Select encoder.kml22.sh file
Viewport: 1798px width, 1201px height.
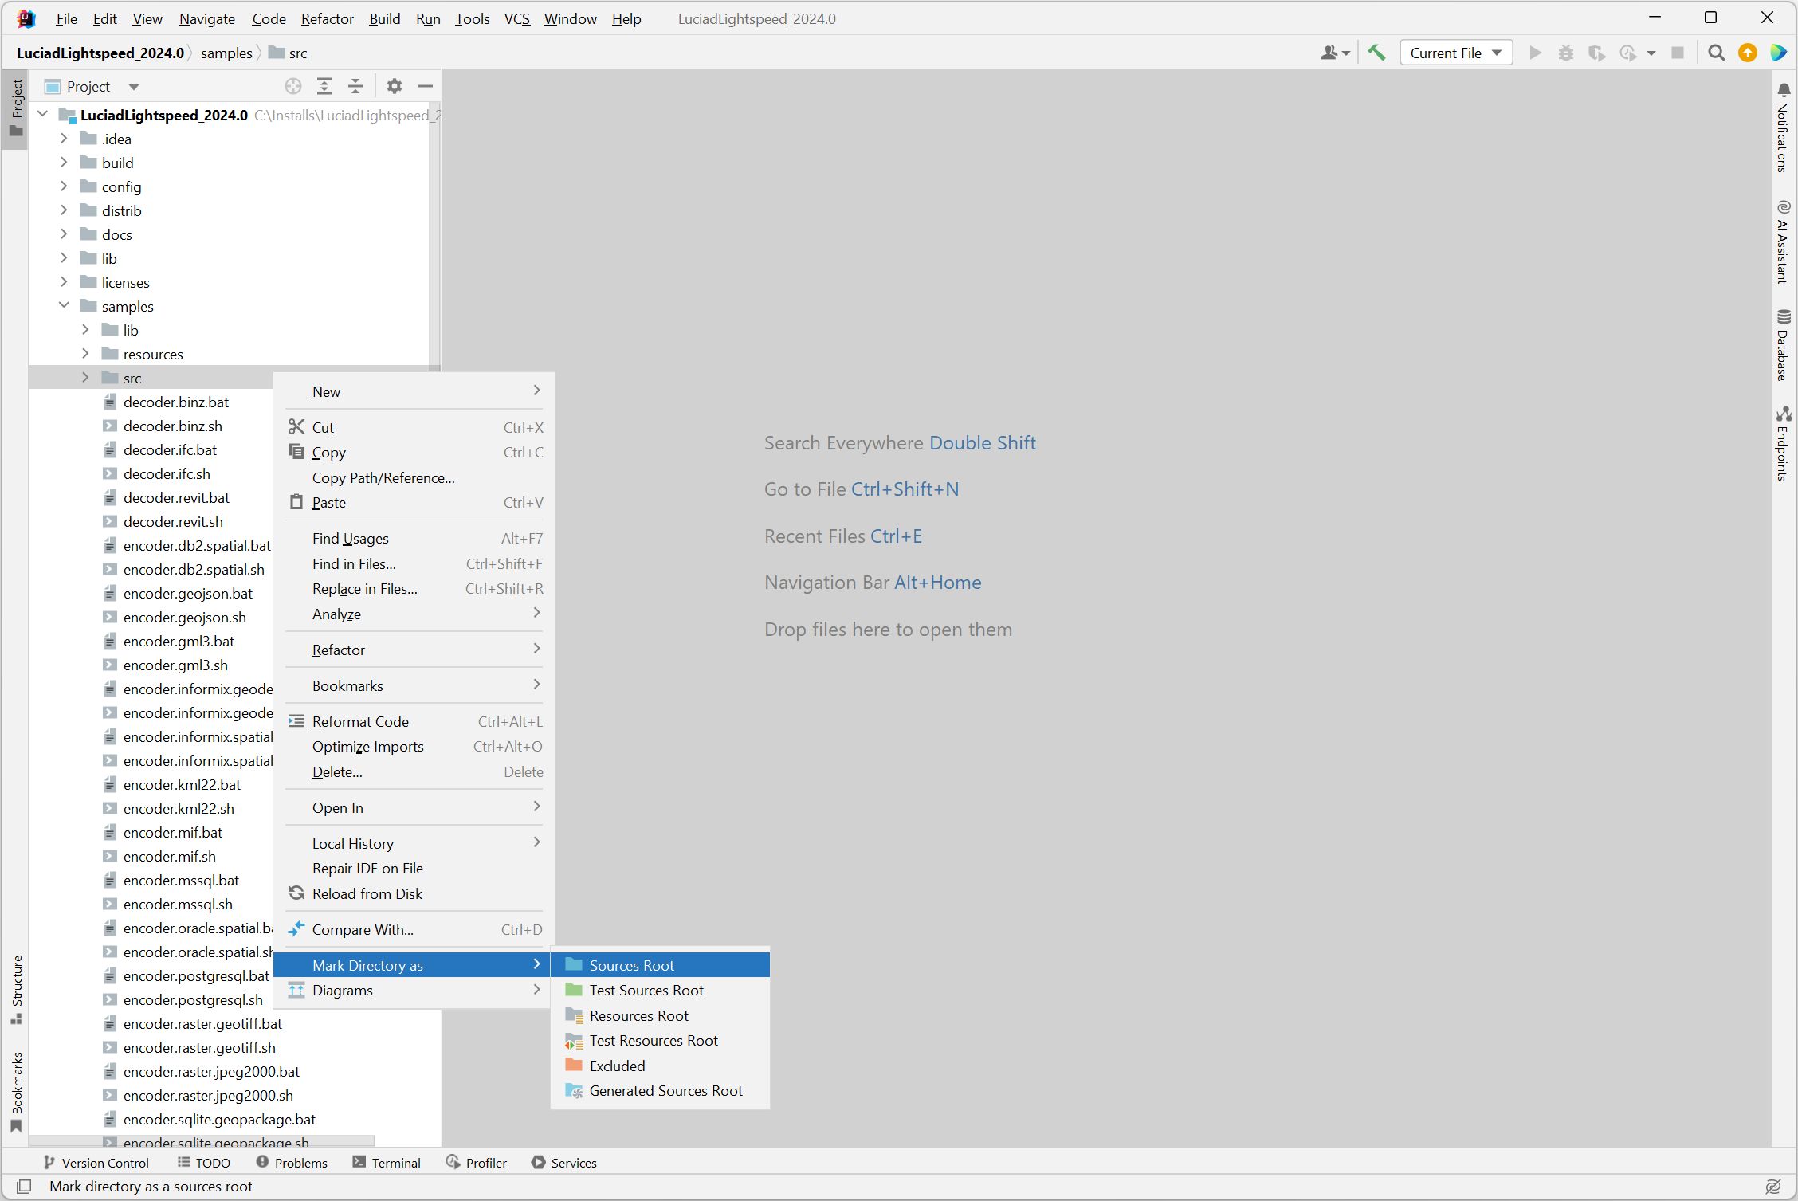coord(179,808)
